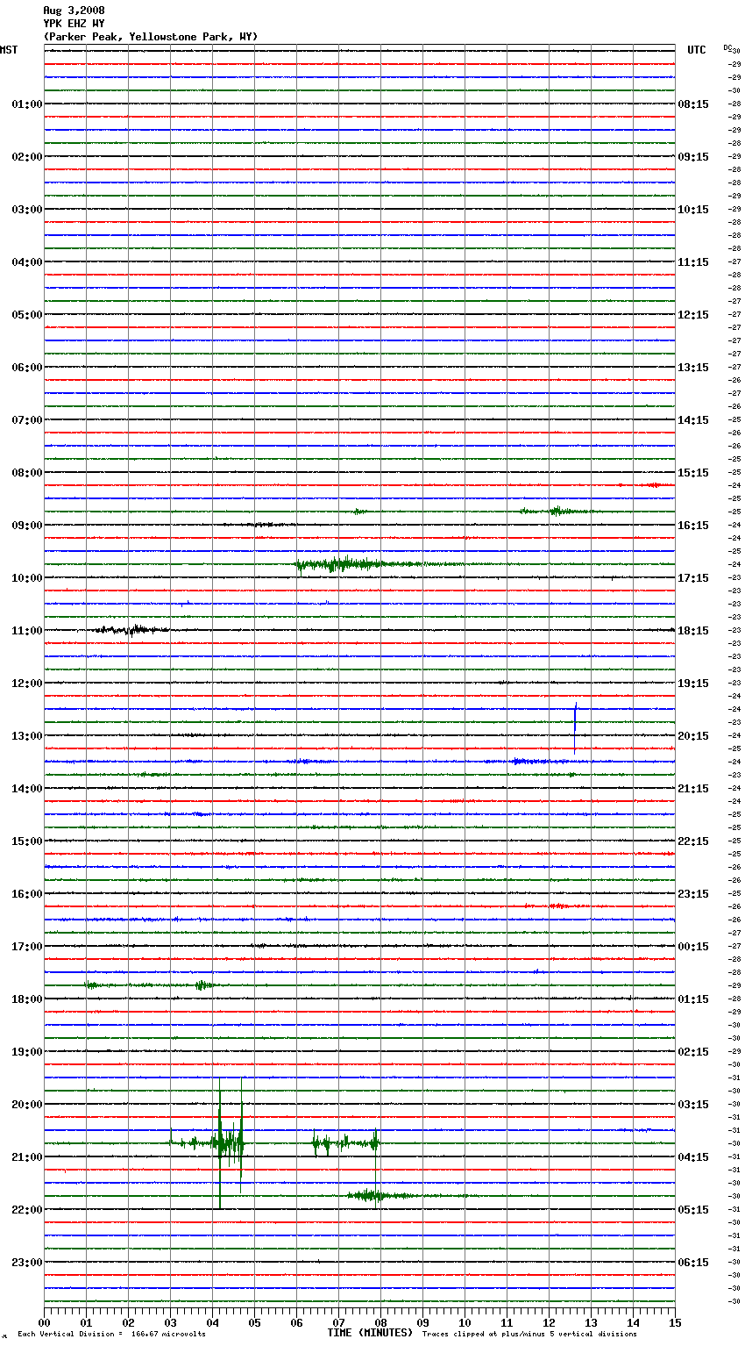The height and width of the screenshot is (1346, 745).
Task: Select the station code "YPK EHZ WY"
Action: click(x=74, y=24)
